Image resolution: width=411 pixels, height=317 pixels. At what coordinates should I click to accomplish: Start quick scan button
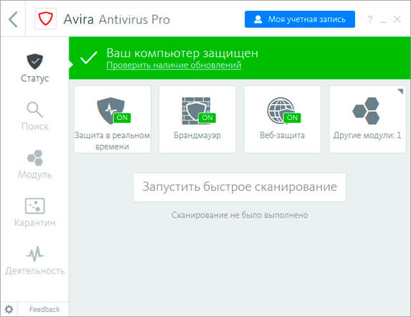(x=239, y=187)
